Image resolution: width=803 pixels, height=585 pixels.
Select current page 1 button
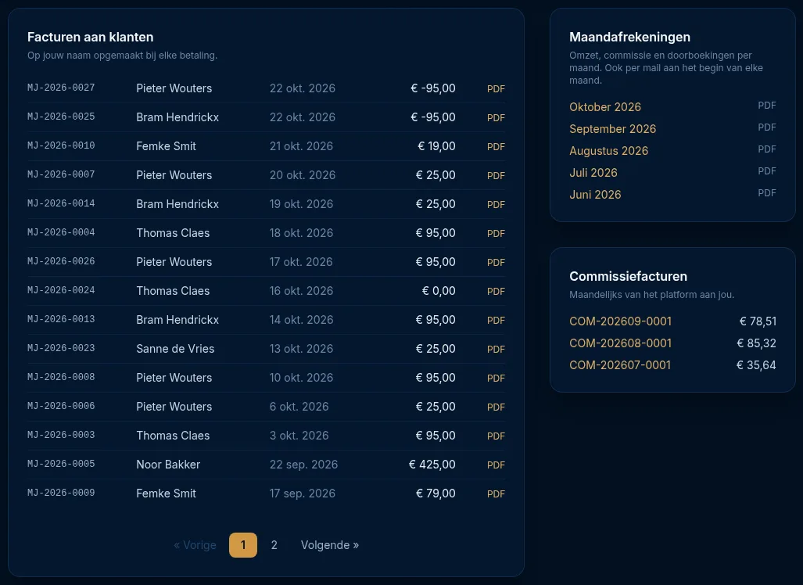tap(243, 545)
